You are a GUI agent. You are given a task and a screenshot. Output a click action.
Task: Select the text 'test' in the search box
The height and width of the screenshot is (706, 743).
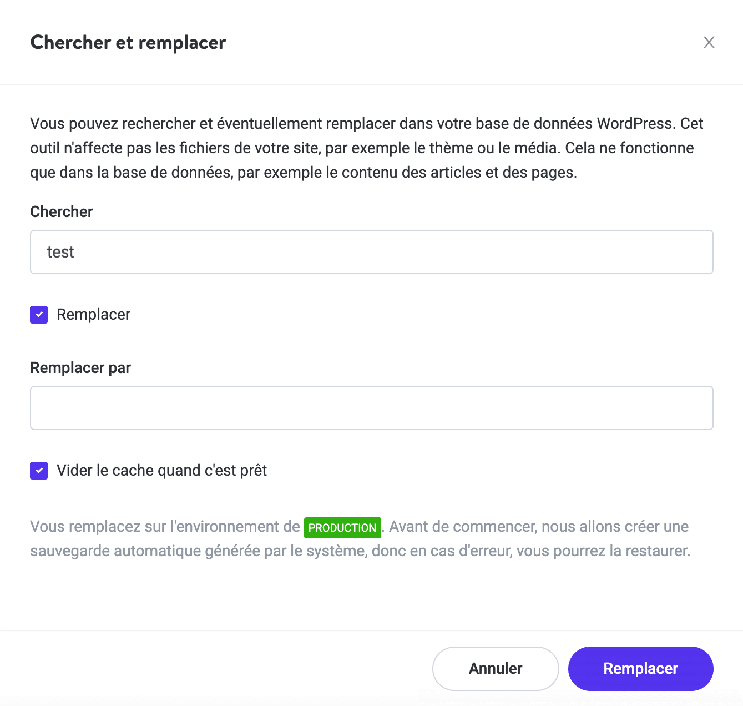point(60,252)
